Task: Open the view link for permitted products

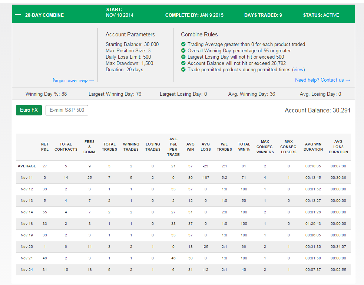Action: pyautogui.click(x=298, y=69)
